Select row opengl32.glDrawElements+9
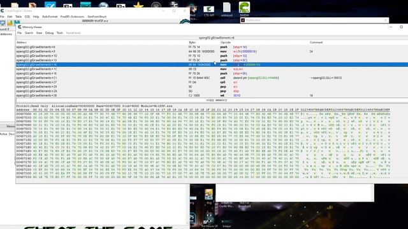Viewport: 408px width, 229px height. coord(212,52)
